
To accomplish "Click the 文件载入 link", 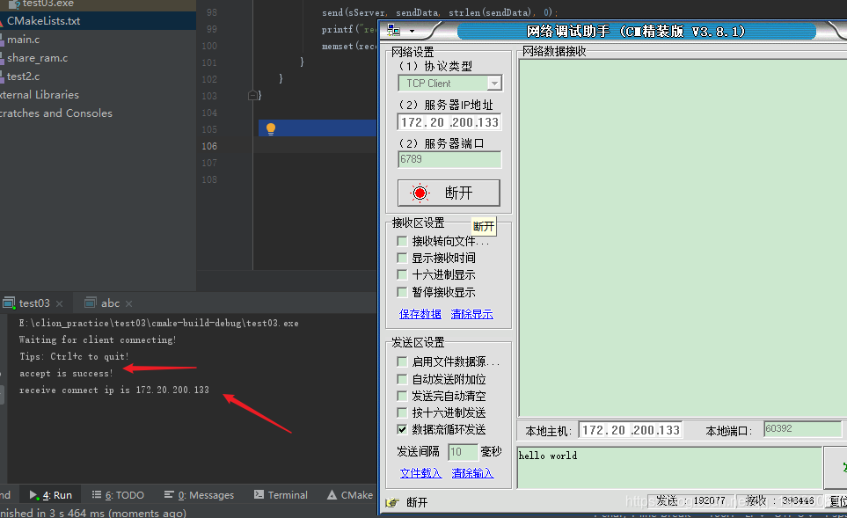I will [420, 473].
